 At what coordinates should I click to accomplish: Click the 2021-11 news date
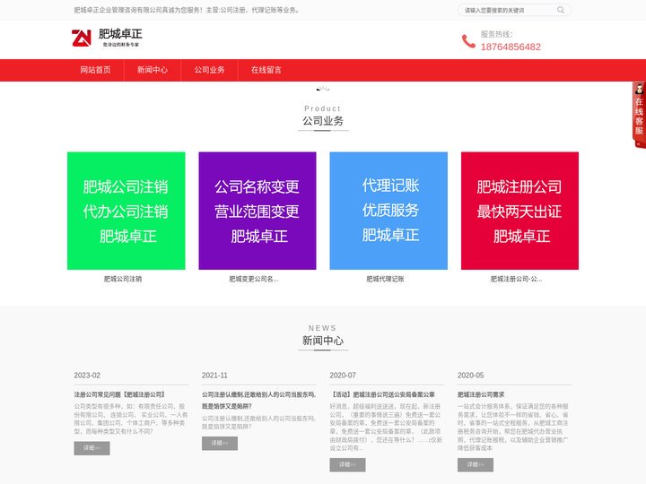coord(214,376)
